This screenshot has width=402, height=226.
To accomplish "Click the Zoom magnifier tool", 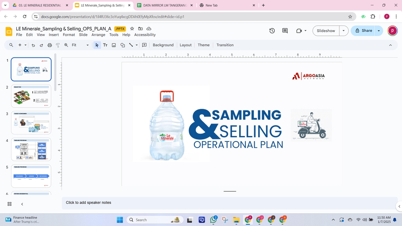I will click(66, 45).
